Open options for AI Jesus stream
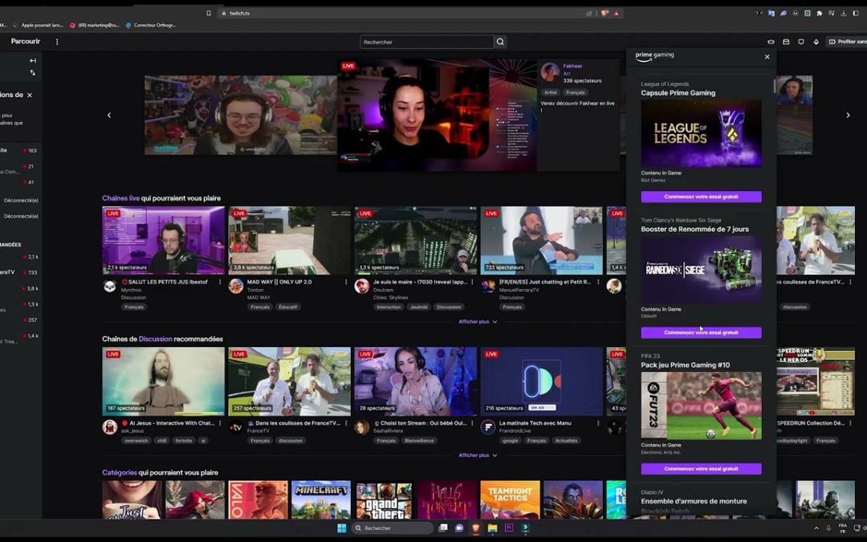The width and height of the screenshot is (867, 542). click(x=220, y=423)
